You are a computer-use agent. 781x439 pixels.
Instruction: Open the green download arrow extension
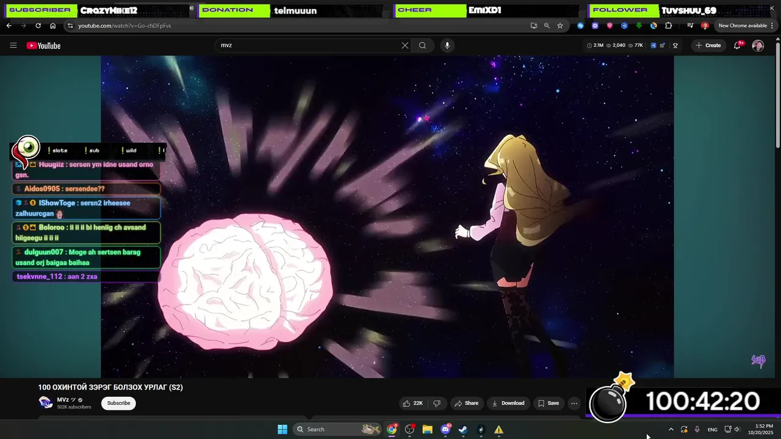[639, 26]
